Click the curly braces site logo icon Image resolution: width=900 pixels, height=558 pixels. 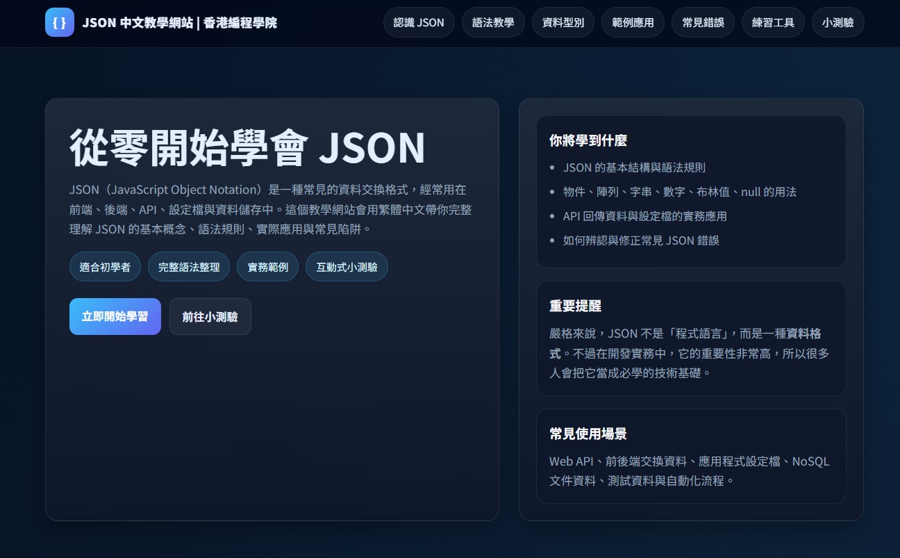click(60, 22)
